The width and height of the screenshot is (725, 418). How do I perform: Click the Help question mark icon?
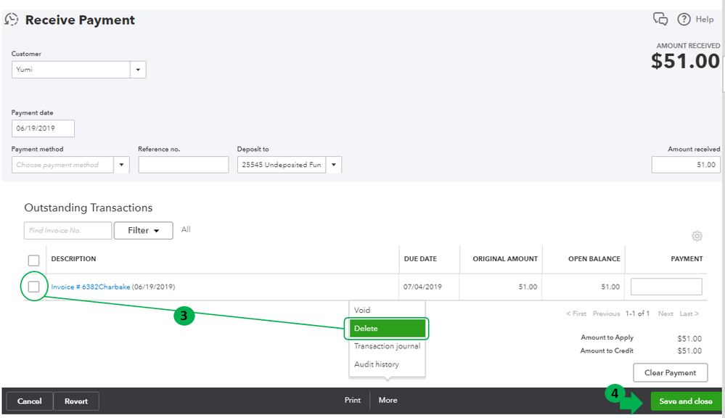(x=684, y=19)
